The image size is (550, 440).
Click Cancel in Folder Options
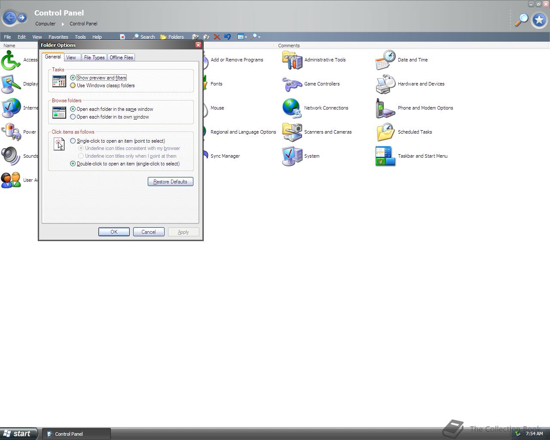(149, 232)
